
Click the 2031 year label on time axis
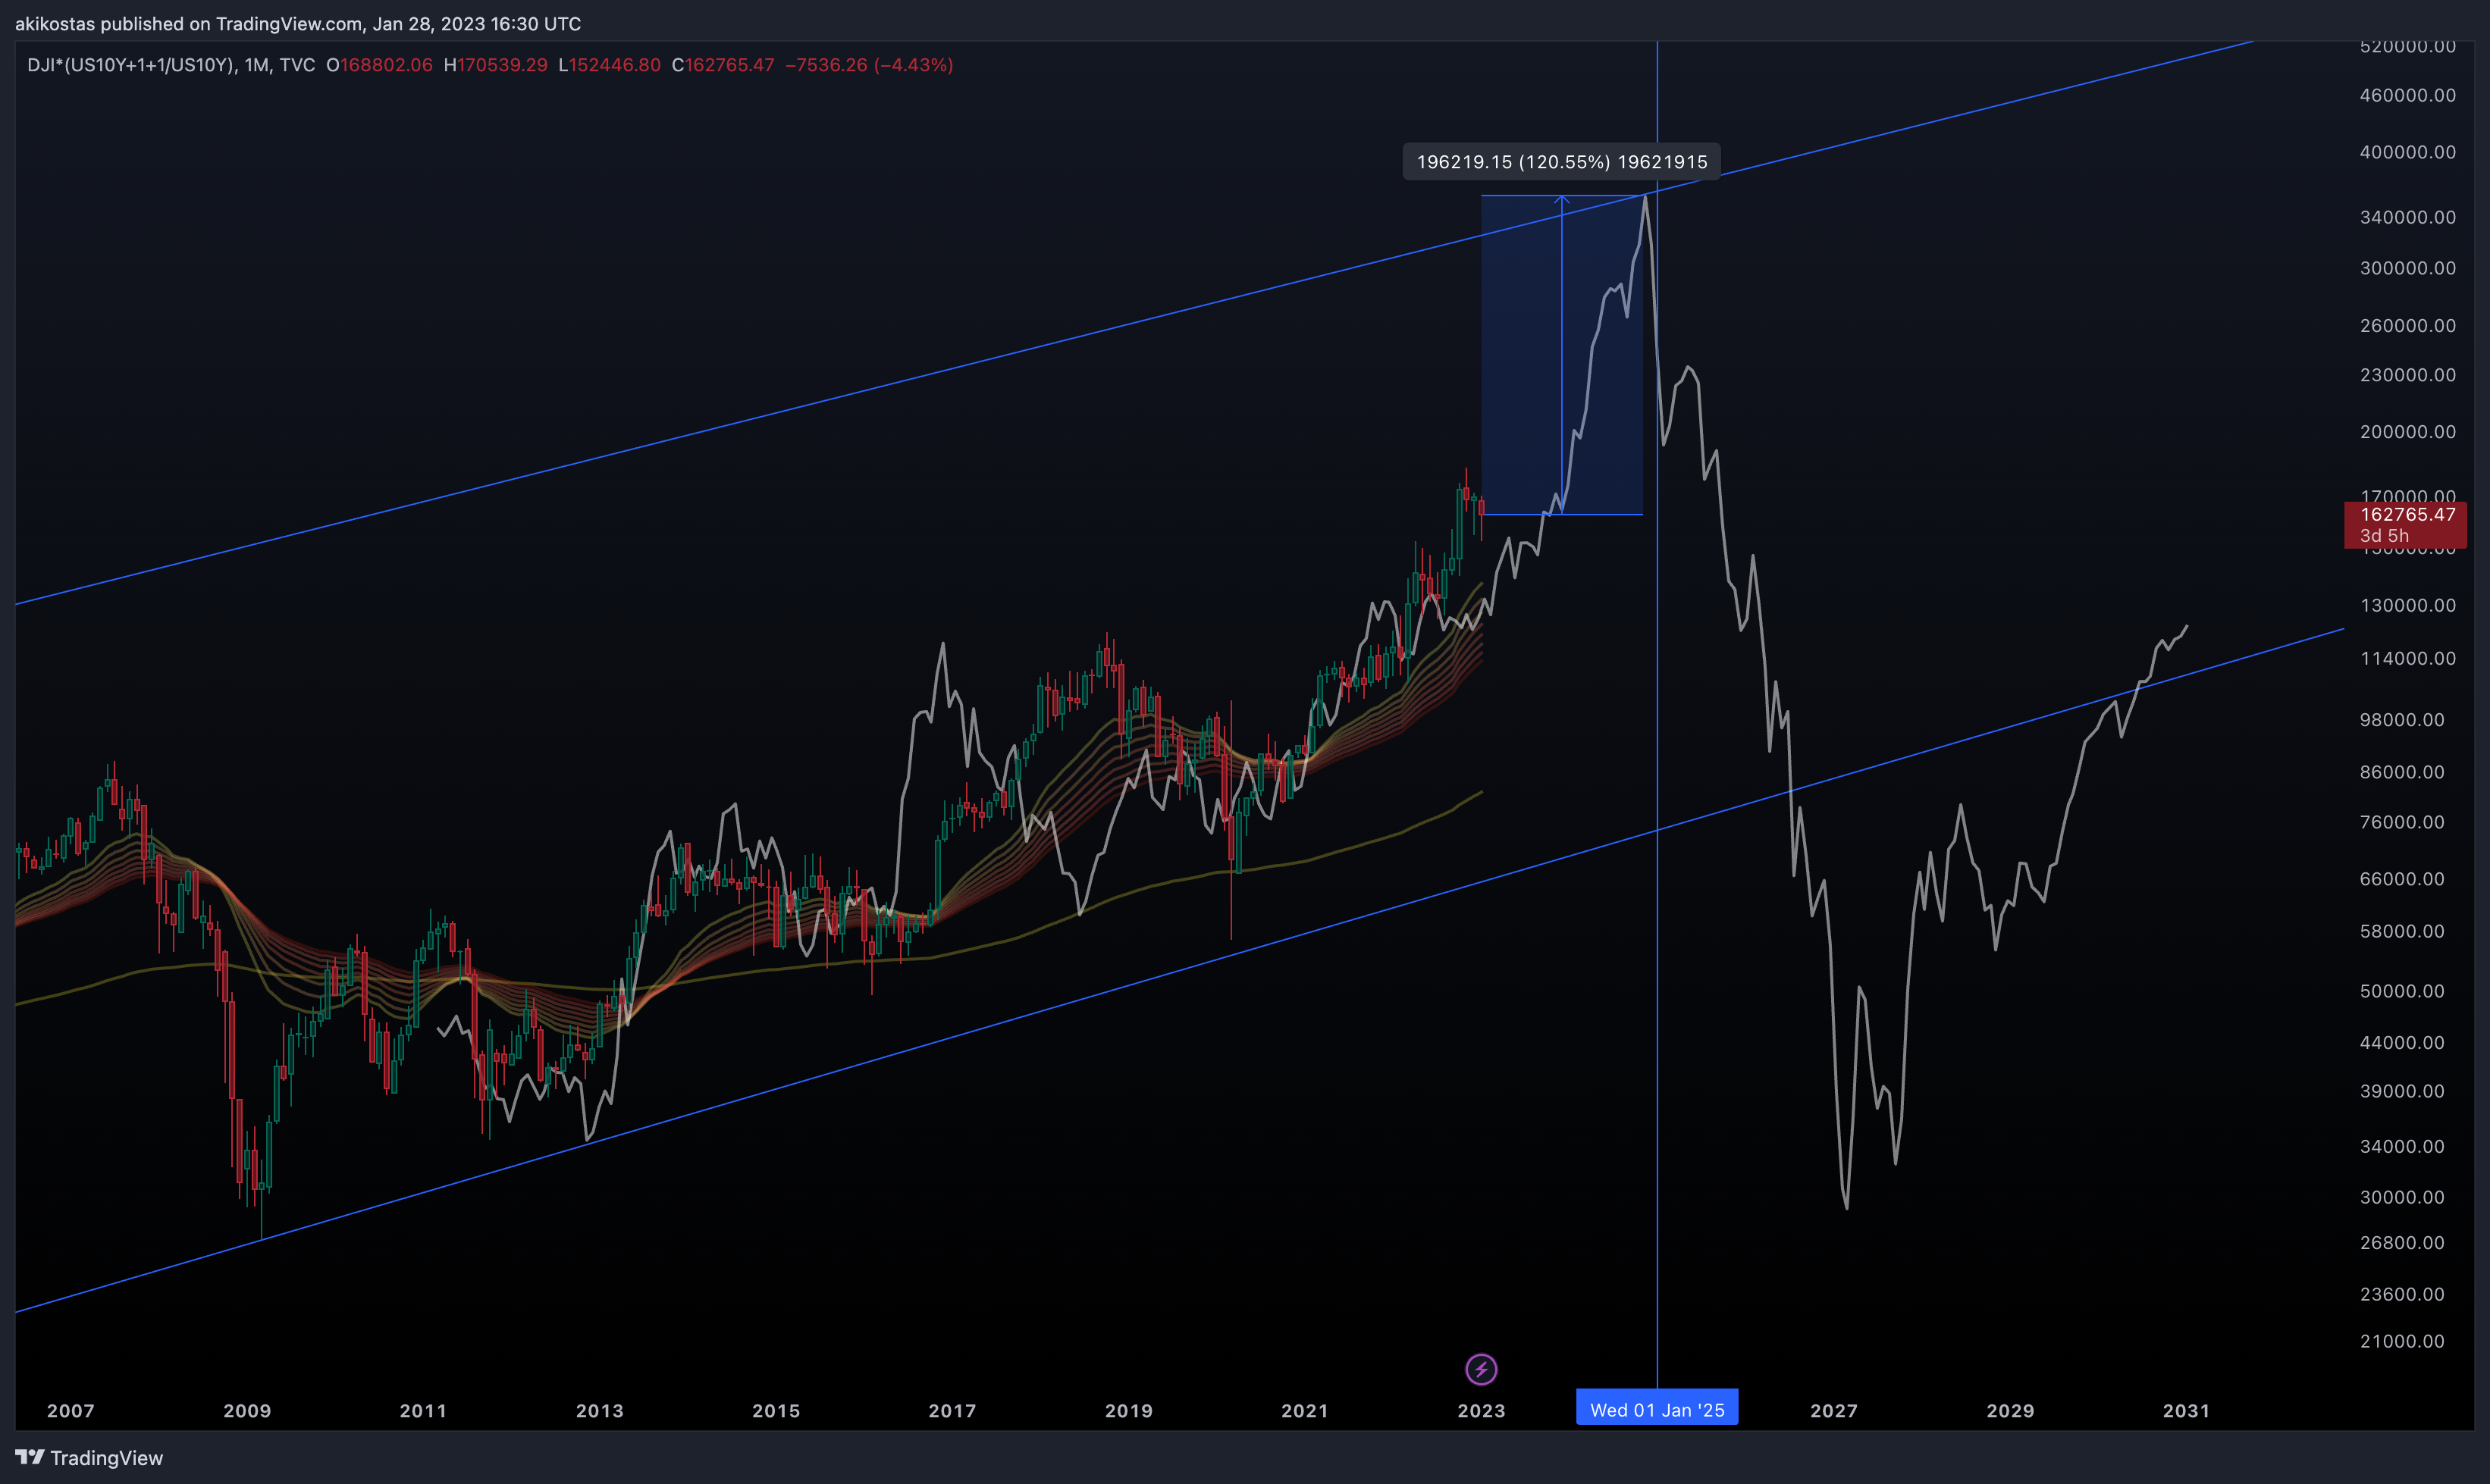point(2186,1411)
